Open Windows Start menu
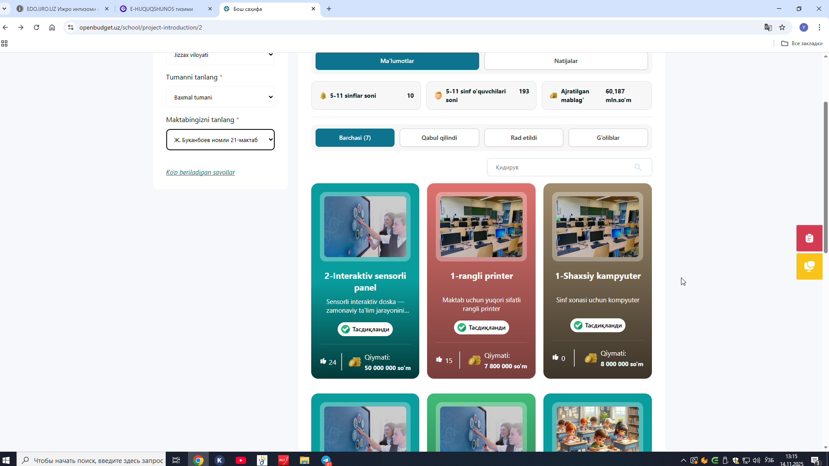829x466 pixels. pos(6,460)
